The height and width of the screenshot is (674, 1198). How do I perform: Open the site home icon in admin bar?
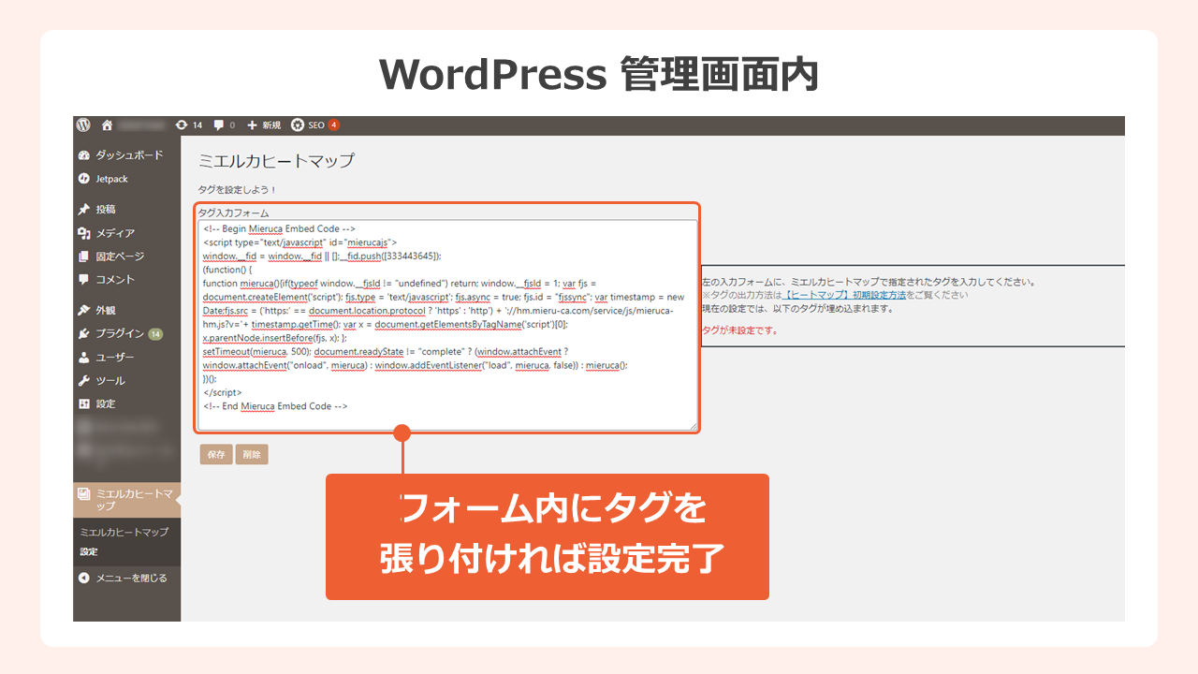(x=108, y=125)
